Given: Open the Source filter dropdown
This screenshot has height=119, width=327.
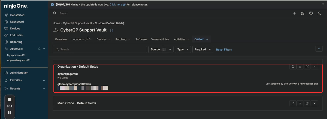Looking at the screenshot, I should (x=161, y=49).
